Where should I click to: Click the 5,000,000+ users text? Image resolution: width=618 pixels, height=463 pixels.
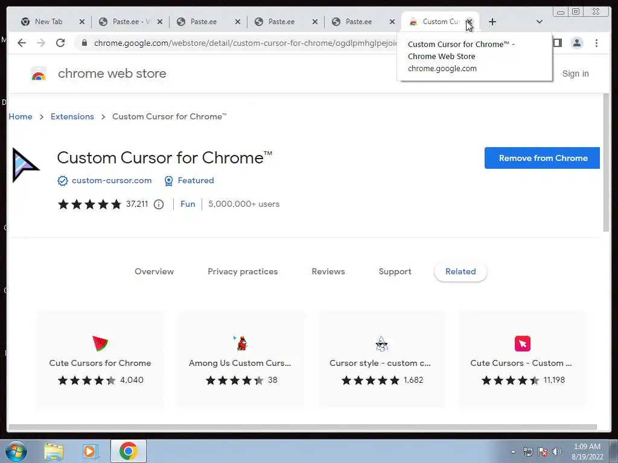(x=244, y=204)
